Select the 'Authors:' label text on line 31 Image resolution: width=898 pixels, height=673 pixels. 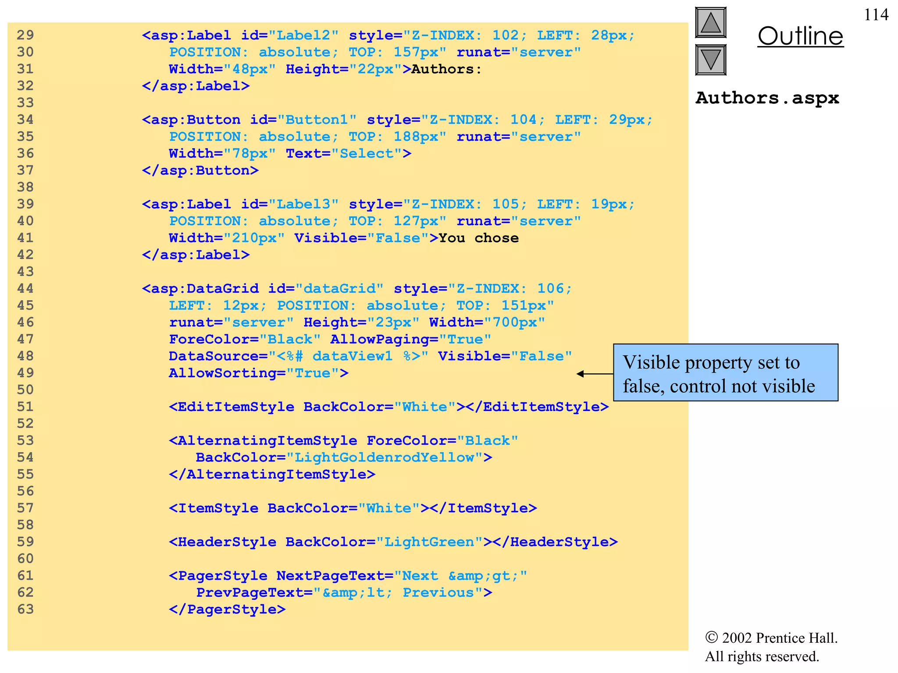pyautogui.click(x=446, y=69)
